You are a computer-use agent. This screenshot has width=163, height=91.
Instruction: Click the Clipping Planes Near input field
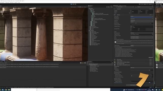click(143, 26)
